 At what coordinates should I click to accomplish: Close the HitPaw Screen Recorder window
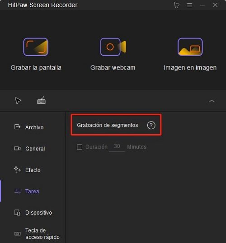(215, 5)
